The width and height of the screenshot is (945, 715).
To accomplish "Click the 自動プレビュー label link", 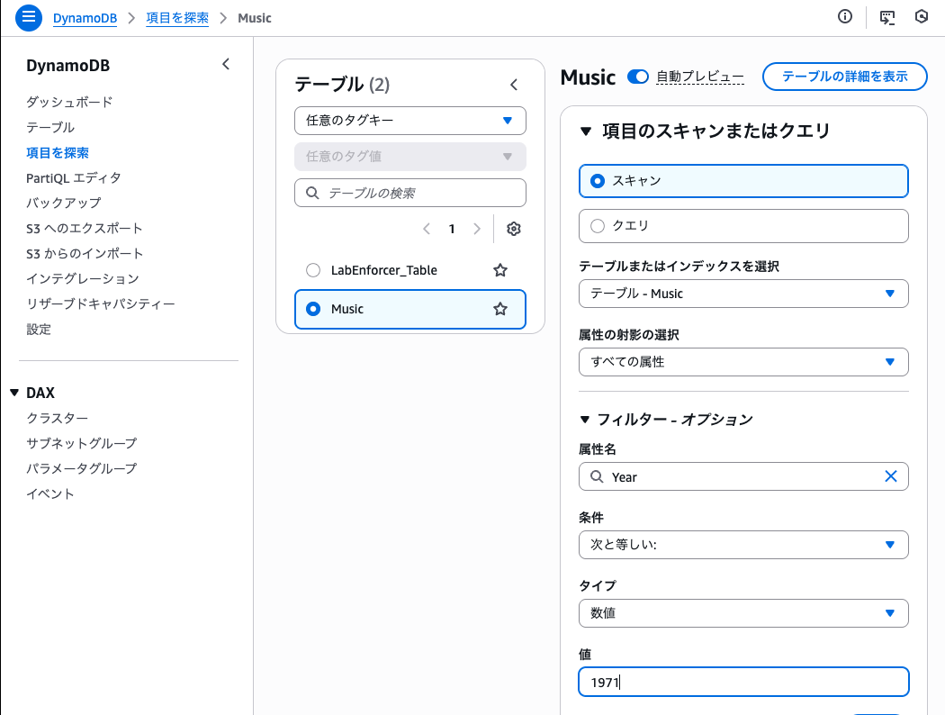I will (699, 77).
